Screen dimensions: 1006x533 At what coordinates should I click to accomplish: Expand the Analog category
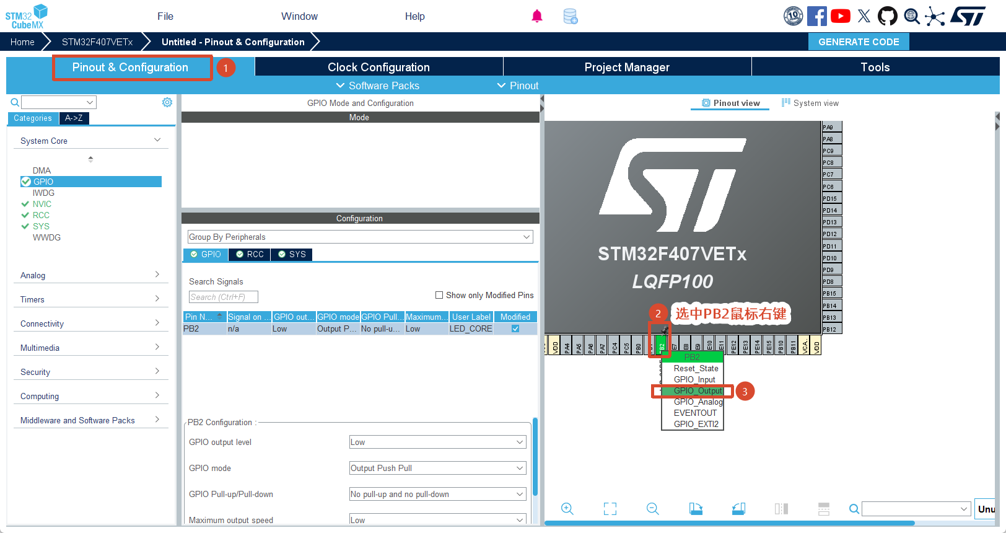(157, 275)
